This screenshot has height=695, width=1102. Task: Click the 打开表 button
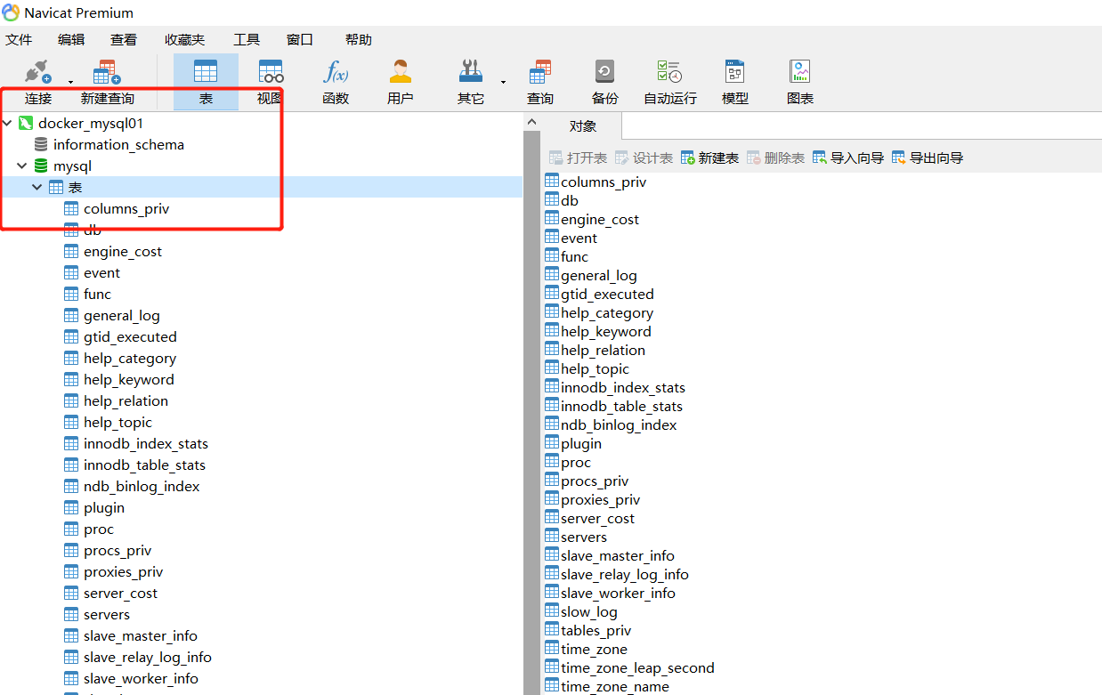[578, 158]
